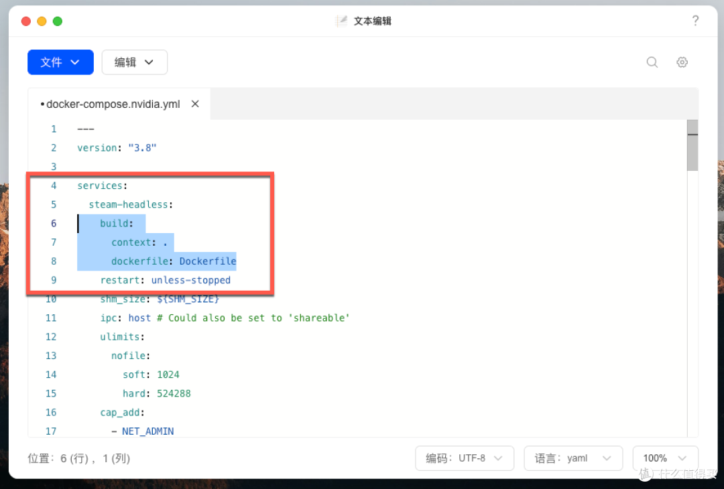Open the 编码 UTF-8 encoding dropdown
This screenshot has height=489, width=724.
[465, 458]
